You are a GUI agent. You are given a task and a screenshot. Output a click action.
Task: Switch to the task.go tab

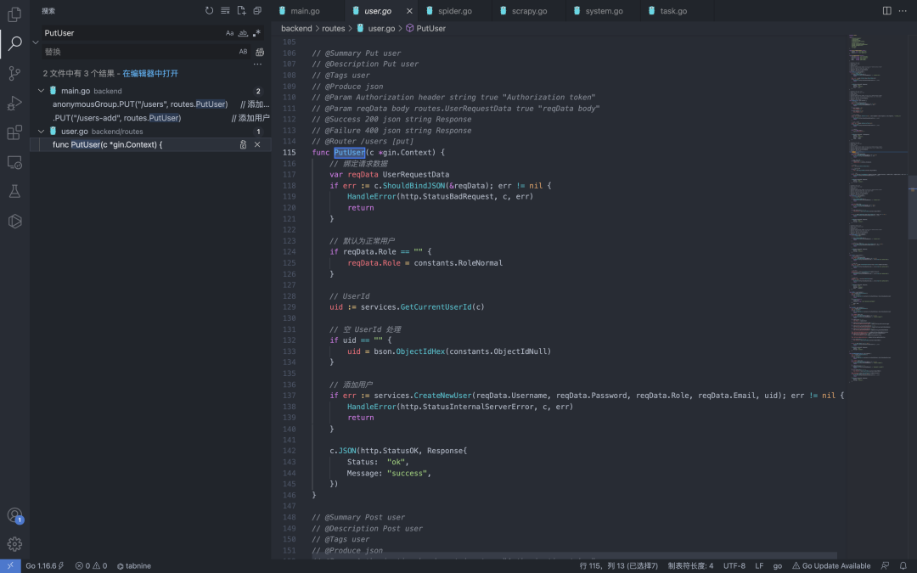coord(667,11)
